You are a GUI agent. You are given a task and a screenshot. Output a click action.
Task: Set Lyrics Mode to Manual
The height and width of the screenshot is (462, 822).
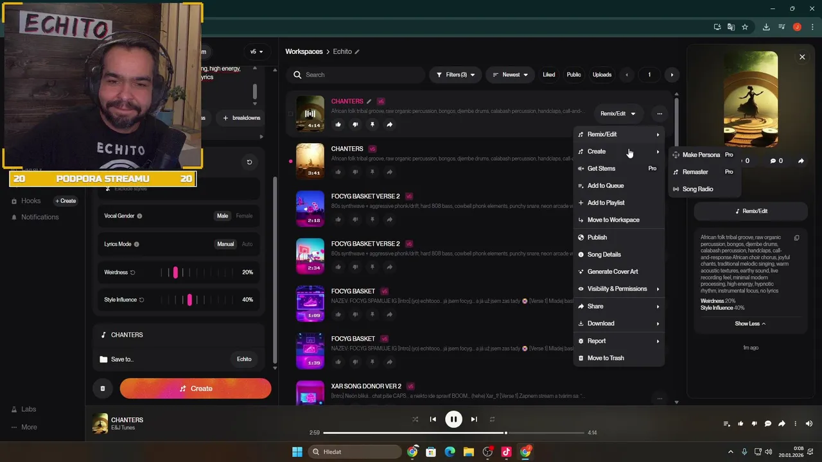click(x=225, y=244)
